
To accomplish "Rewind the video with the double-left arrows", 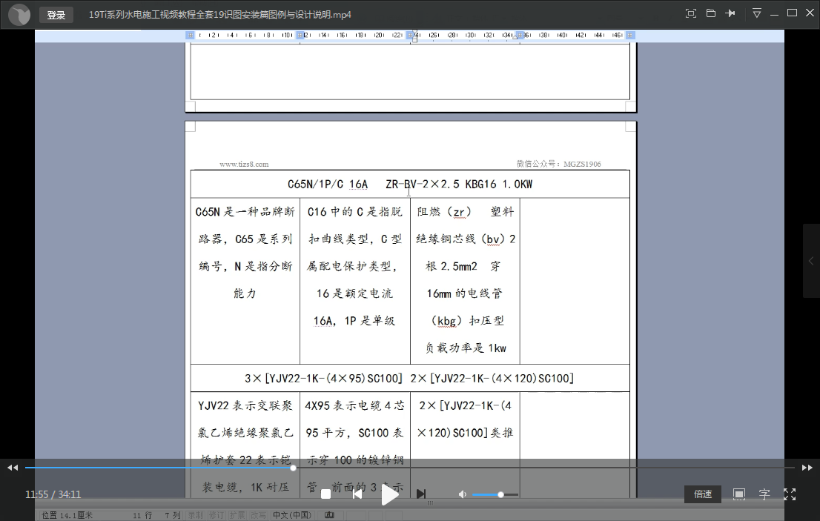I will click(x=13, y=468).
